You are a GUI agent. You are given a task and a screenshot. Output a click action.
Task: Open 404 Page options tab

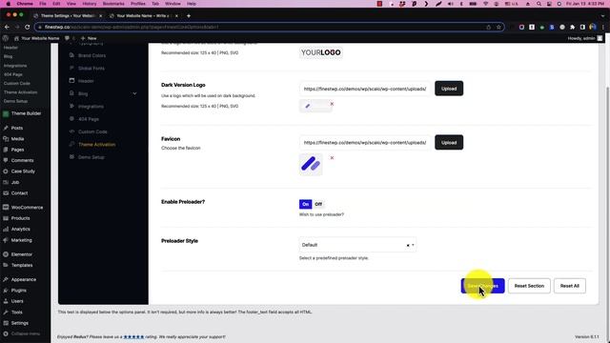tap(89, 119)
